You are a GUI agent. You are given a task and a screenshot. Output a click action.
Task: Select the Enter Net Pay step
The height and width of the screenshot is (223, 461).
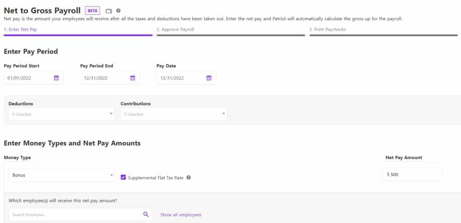coord(21,29)
